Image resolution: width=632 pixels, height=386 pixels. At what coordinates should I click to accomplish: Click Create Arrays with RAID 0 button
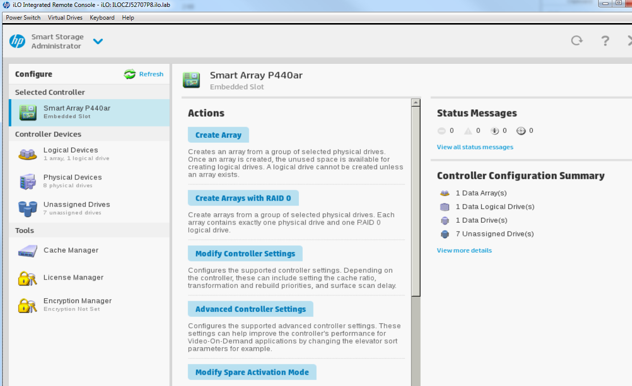point(243,198)
